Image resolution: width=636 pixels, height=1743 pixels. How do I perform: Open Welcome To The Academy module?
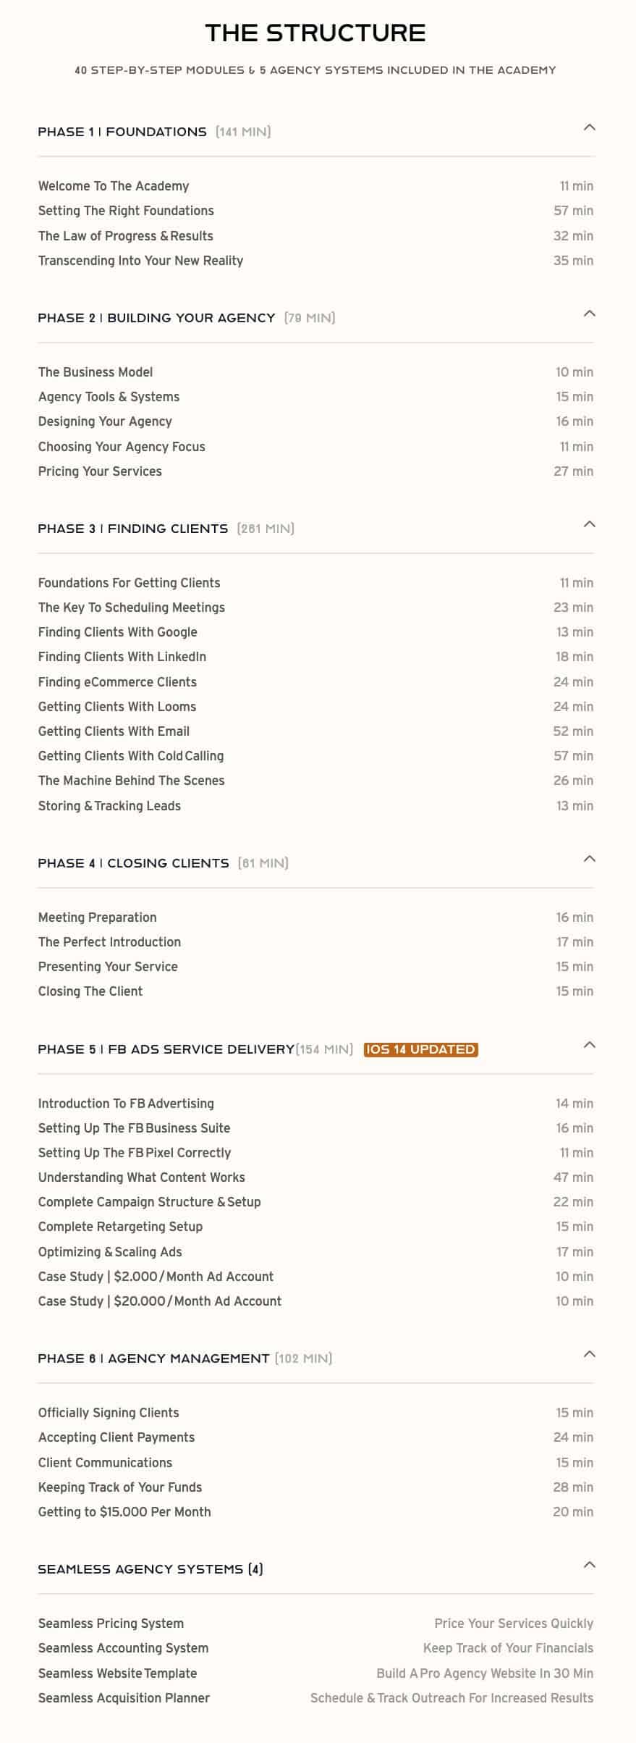coord(114,186)
